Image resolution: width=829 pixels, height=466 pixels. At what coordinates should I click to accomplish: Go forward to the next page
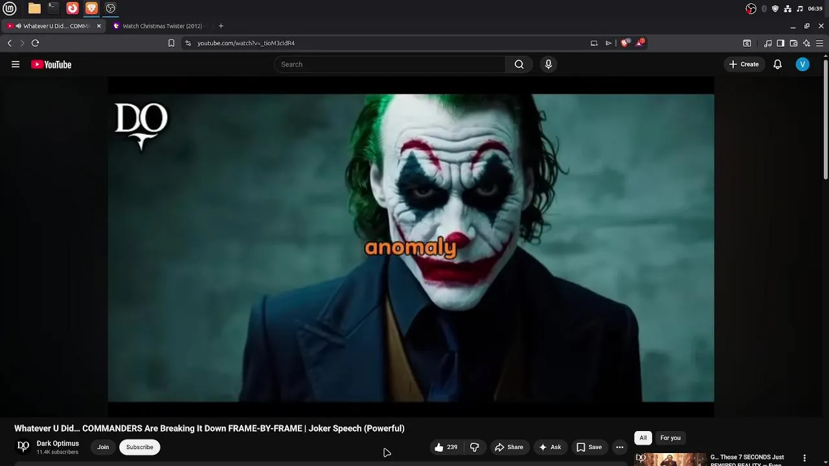22,43
